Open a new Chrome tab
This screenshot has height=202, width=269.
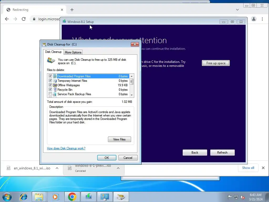[x=72, y=10]
